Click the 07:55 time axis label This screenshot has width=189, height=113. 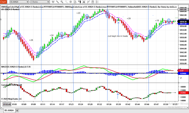[x=175, y=104]
